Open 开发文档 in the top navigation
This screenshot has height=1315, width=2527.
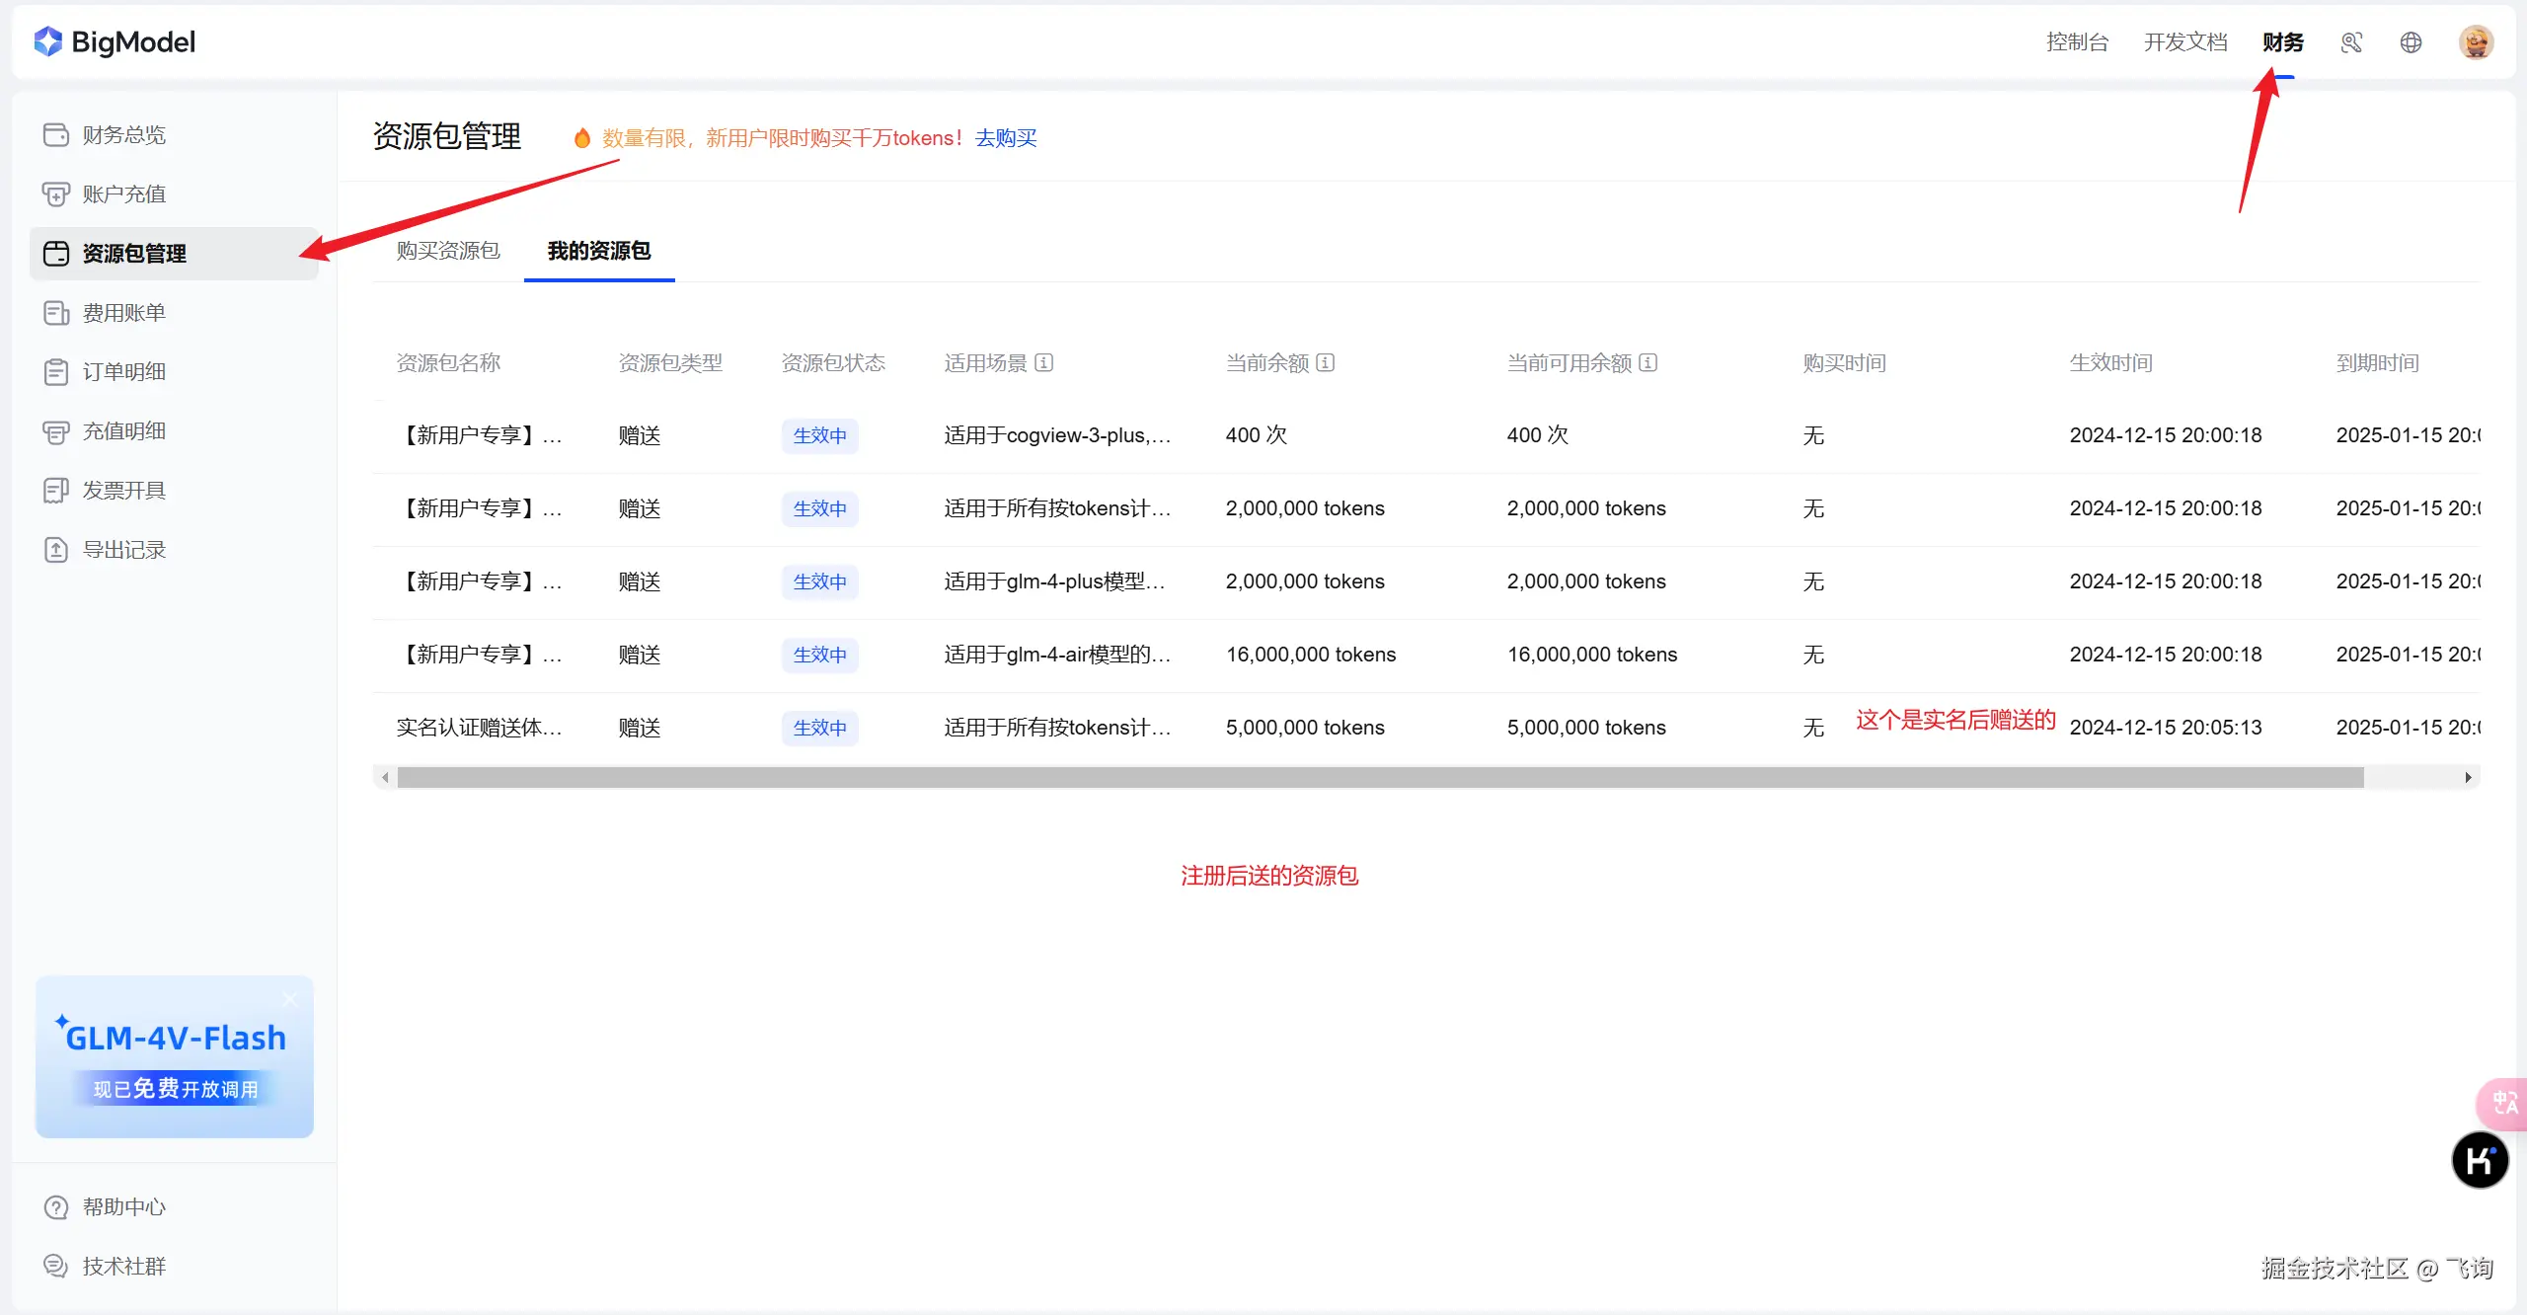click(2185, 42)
